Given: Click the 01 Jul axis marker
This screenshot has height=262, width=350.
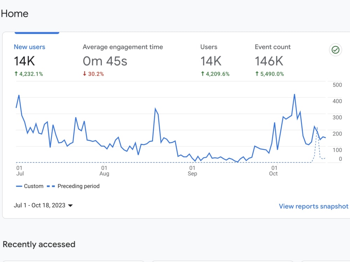Looking at the screenshot, I should tap(20, 171).
